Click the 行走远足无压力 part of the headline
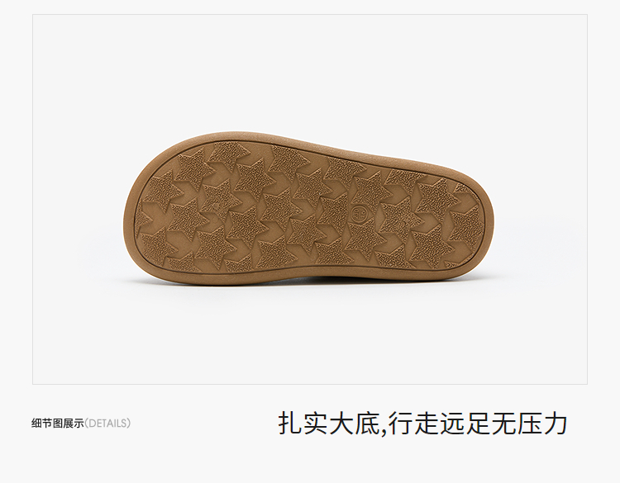 coord(478,424)
